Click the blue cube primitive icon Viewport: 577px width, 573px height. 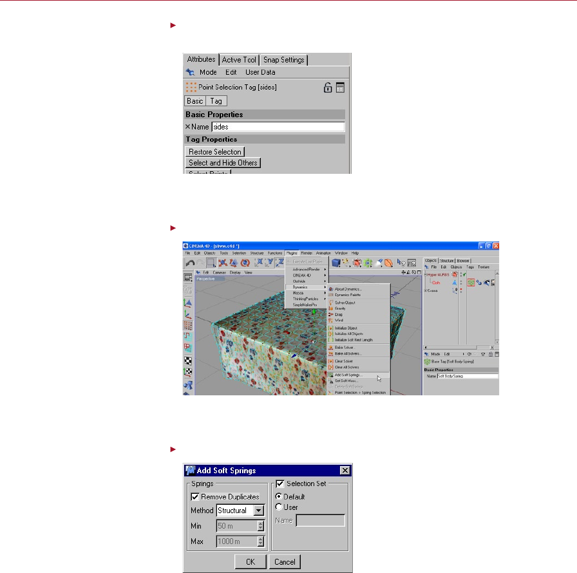click(336, 263)
